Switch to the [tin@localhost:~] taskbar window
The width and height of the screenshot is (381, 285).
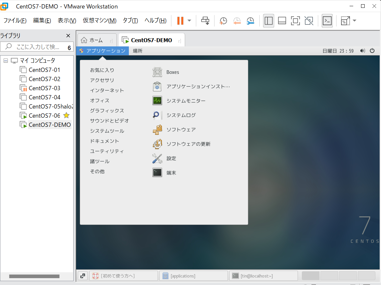click(x=264, y=276)
